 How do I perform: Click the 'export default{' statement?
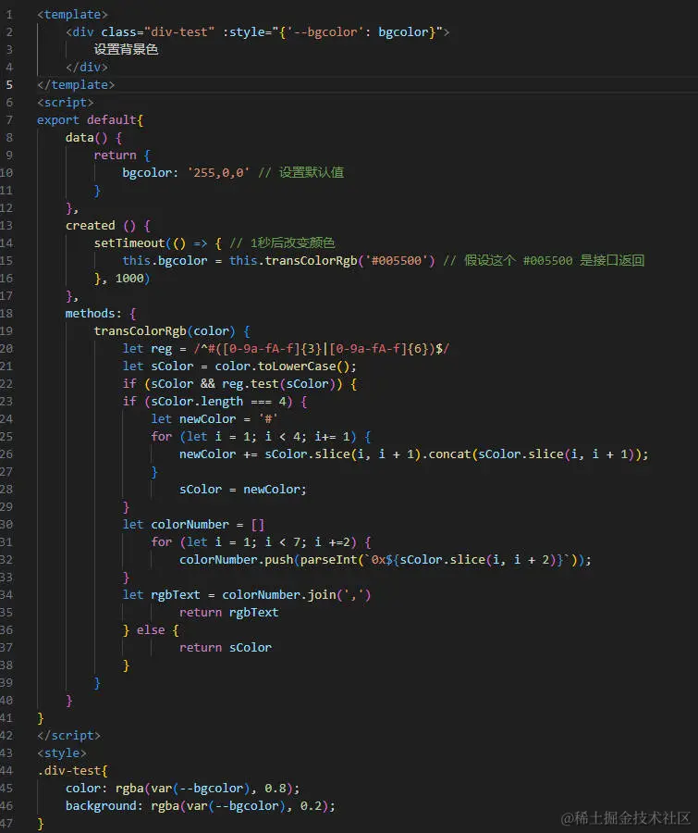[90, 119]
